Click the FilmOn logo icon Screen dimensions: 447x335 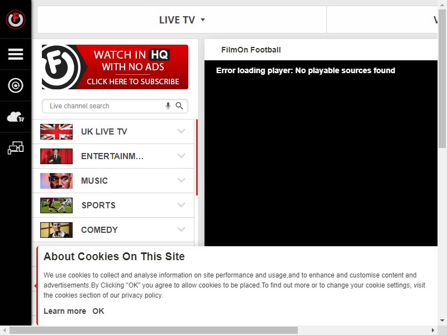tap(16, 20)
